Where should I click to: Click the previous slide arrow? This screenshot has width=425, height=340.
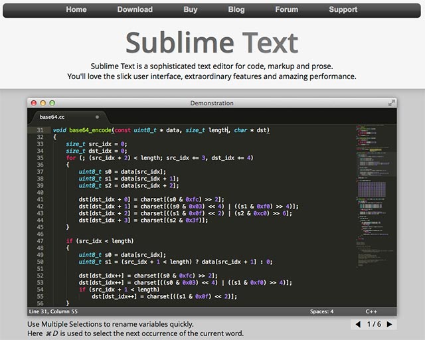click(x=359, y=324)
